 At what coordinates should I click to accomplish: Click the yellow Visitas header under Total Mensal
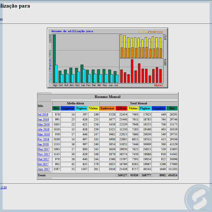tap(133, 108)
